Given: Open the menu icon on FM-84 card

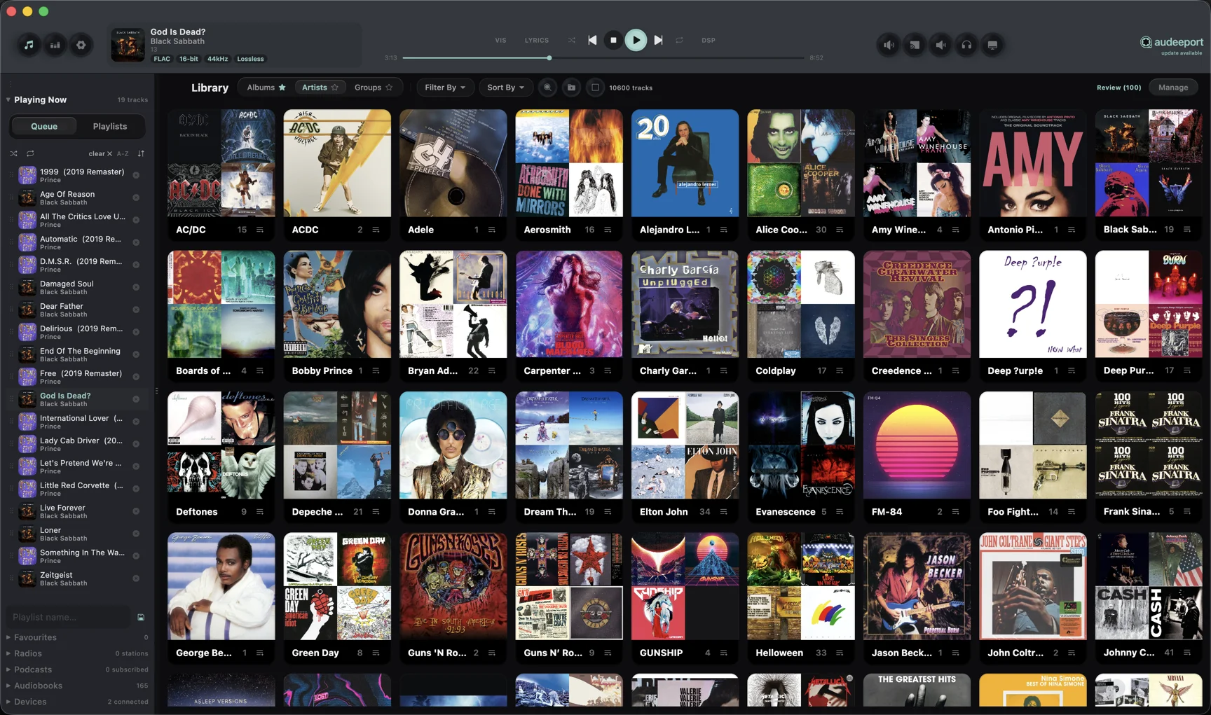Looking at the screenshot, I should 955,512.
